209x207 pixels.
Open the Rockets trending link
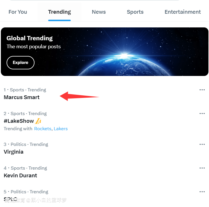[x=42, y=129]
